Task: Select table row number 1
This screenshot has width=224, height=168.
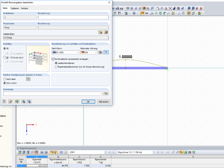Action: 22,166
